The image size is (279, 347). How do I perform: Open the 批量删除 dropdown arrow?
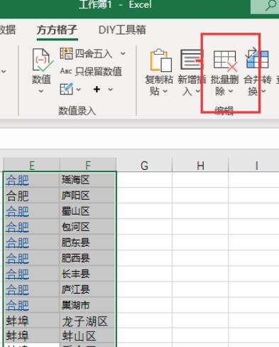coord(231,91)
